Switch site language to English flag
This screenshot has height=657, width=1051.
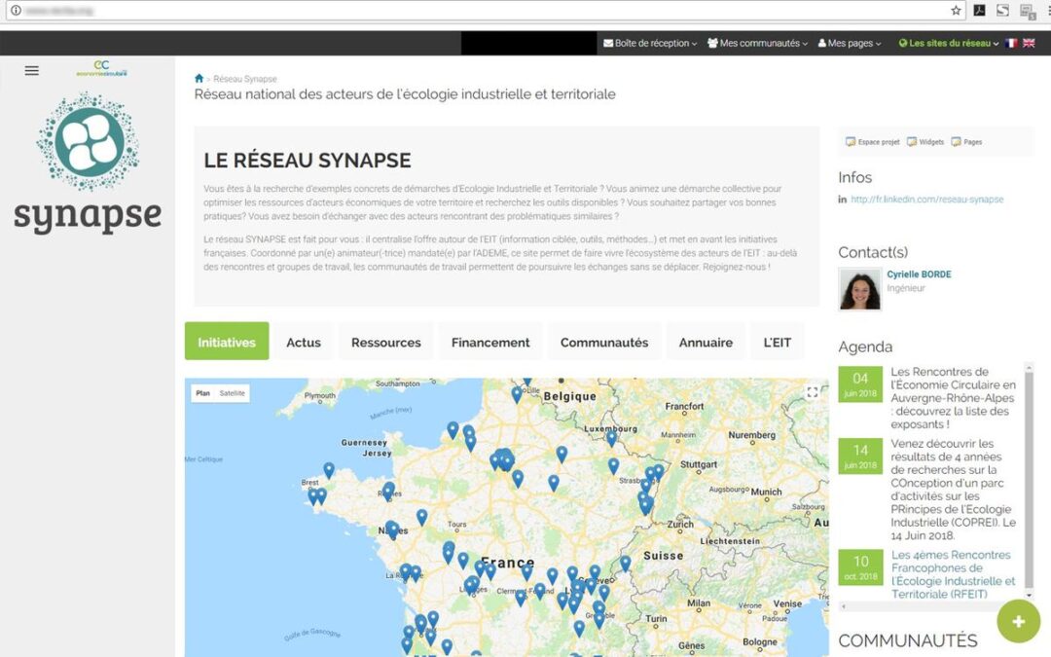click(x=1029, y=43)
